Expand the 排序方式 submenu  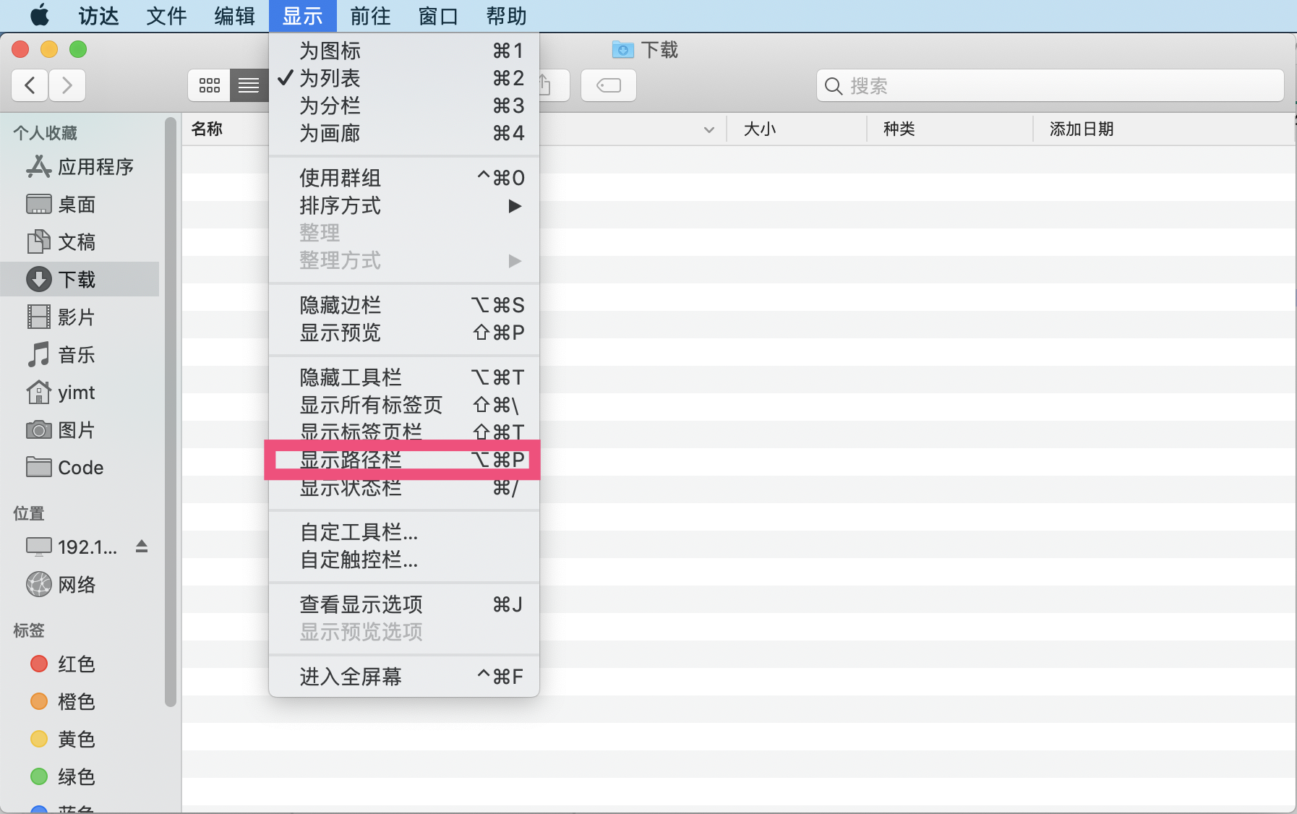point(338,205)
